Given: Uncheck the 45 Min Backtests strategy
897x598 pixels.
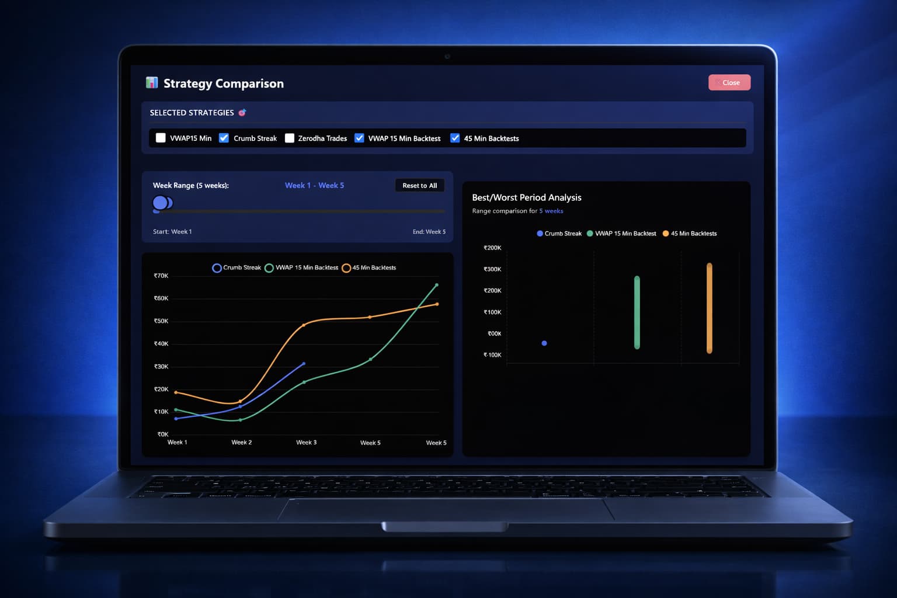Looking at the screenshot, I should point(455,138).
